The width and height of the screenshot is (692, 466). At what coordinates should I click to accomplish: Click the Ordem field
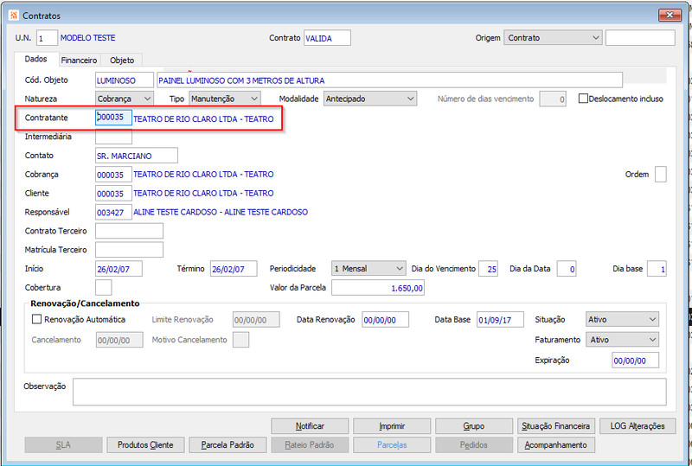[661, 175]
